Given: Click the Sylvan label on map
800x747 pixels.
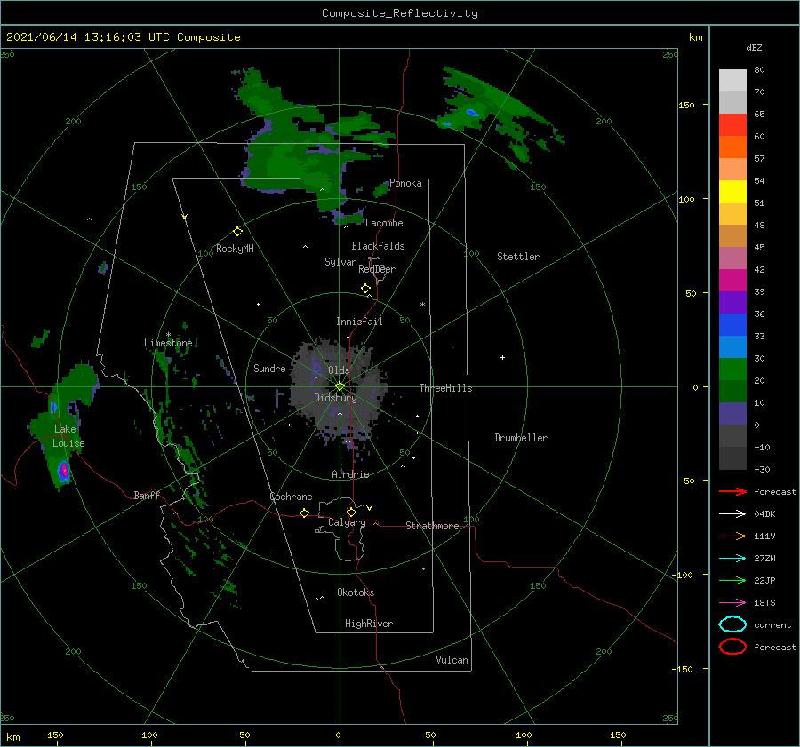Looking at the screenshot, I should click(x=340, y=262).
